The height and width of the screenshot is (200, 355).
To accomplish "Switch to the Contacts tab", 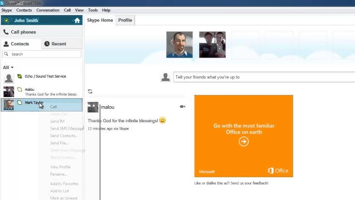I will [x=21, y=44].
